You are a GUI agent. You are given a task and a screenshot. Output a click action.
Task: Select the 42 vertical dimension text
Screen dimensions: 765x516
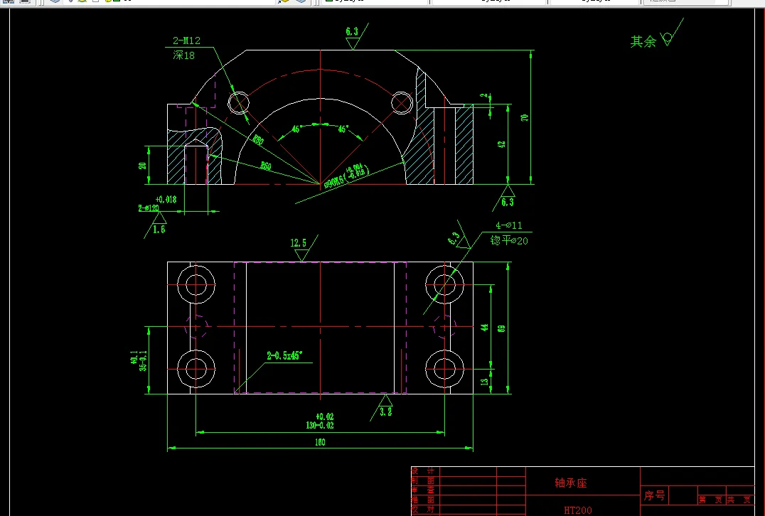[x=501, y=144]
